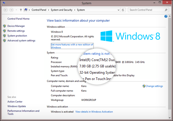Image resolution: width=173 pixels, height=121 pixels.
Task: Open Device Manager link
Action: pyautogui.click(x=16, y=26)
